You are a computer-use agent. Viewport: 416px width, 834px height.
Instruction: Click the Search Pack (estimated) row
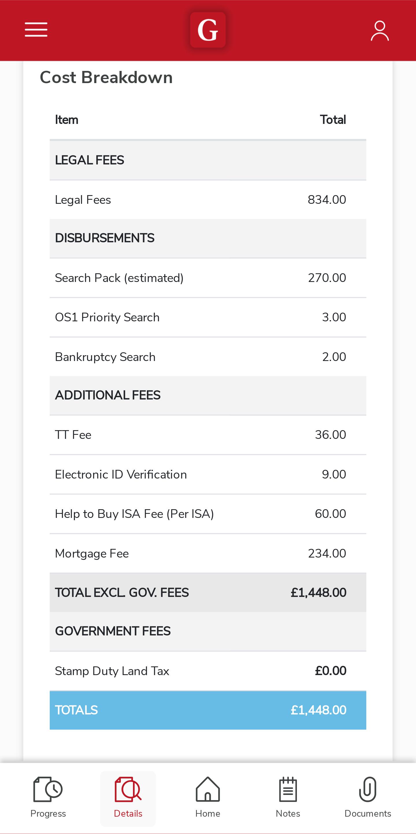click(x=208, y=278)
